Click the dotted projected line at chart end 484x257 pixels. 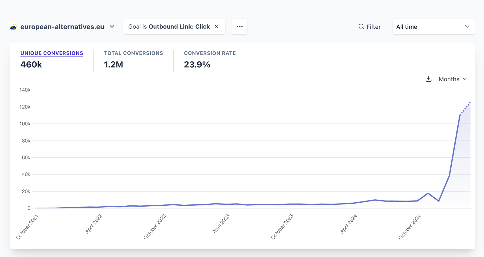pos(466,108)
